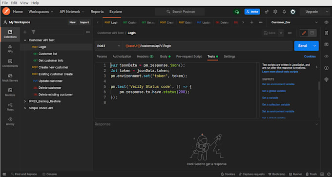Image resolution: width=332 pixels, height=177 pixels.
Task: Switch to the Authorization tab
Action: click(x=122, y=57)
